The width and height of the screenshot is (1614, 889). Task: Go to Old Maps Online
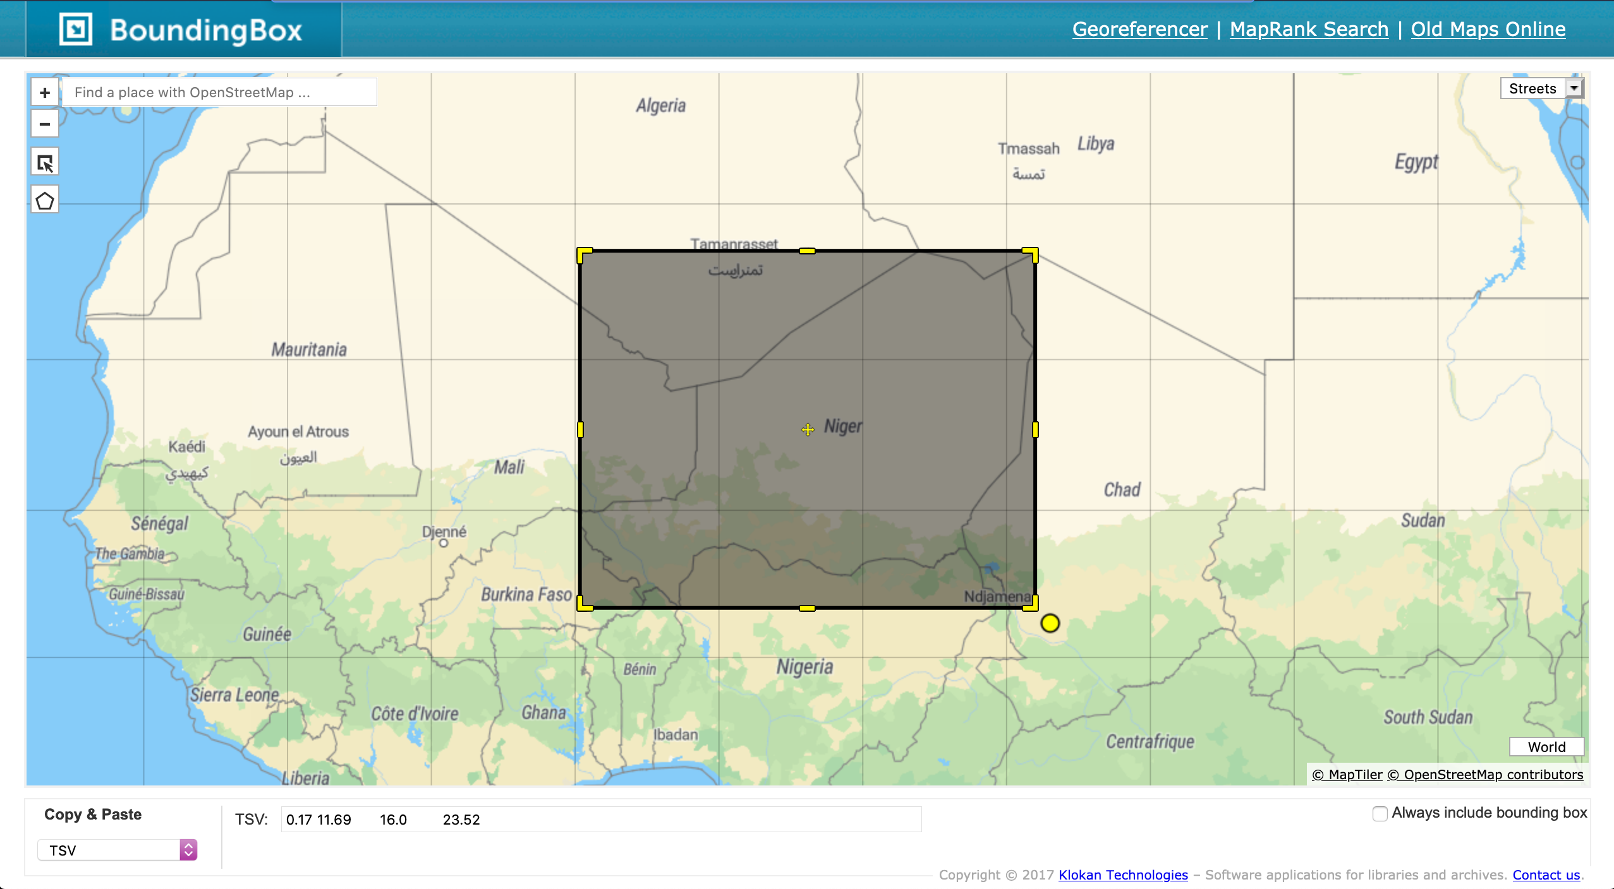(1488, 29)
